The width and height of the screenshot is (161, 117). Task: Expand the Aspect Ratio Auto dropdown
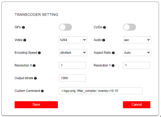click(x=137, y=53)
